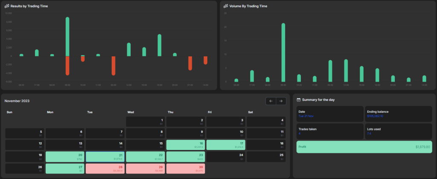Click Wednesday November 22 cell
Image resolution: width=437 pixels, height=179 pixels.
146,157
